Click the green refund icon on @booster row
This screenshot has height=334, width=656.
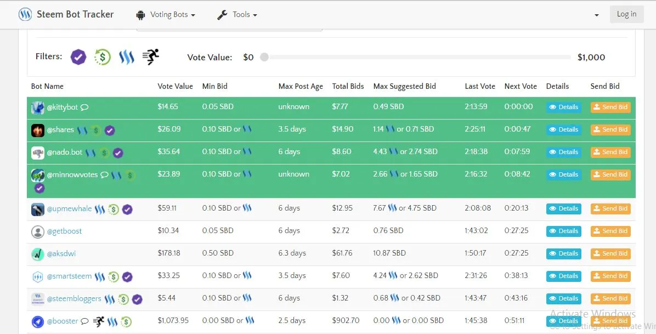point(126,322)
